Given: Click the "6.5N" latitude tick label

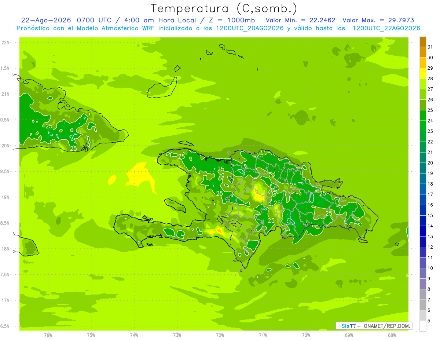Looking at the screenshot, I should [x=5, y=326].
